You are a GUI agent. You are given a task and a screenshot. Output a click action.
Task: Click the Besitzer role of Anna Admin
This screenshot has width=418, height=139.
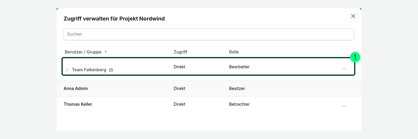click(x=237, y=89)
